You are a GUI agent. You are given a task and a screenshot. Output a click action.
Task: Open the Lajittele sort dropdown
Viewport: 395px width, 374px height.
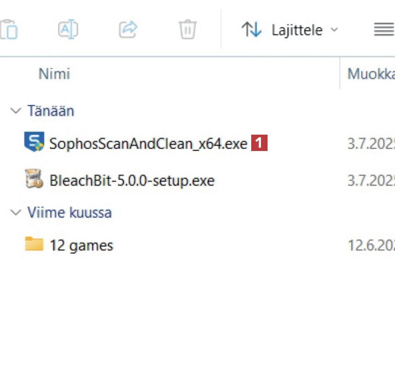[289, 30]
